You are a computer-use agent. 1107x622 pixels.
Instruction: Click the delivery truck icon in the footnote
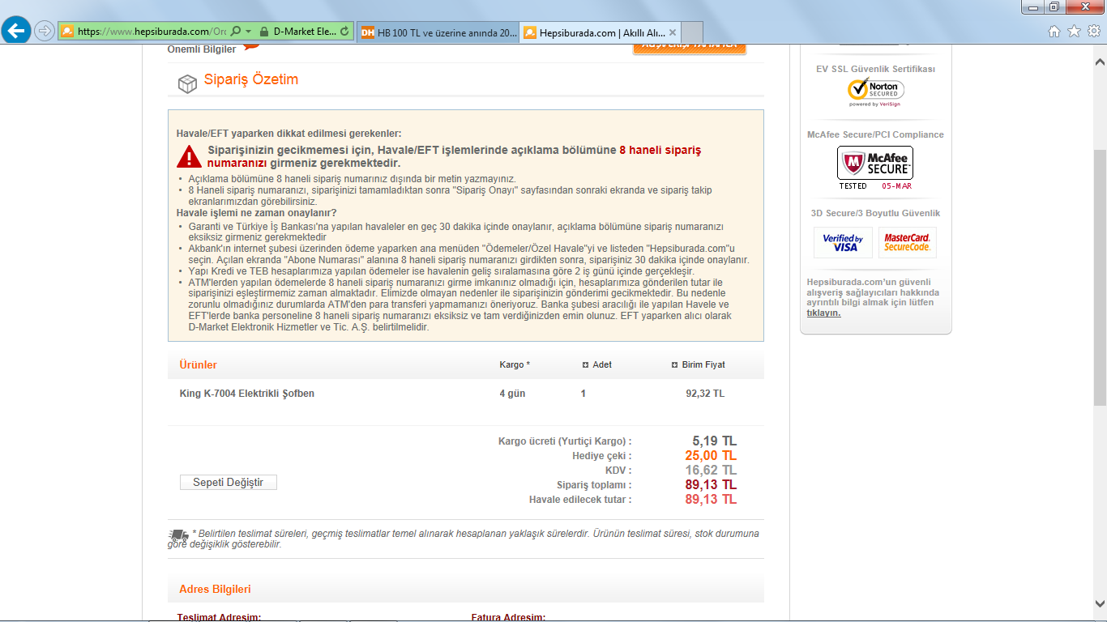point(178,535)
